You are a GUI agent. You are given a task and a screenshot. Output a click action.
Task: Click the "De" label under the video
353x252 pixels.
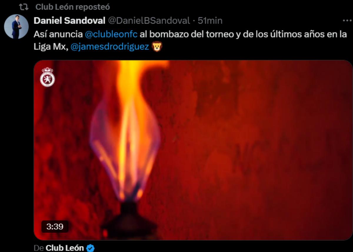click(x=39, y=248)
